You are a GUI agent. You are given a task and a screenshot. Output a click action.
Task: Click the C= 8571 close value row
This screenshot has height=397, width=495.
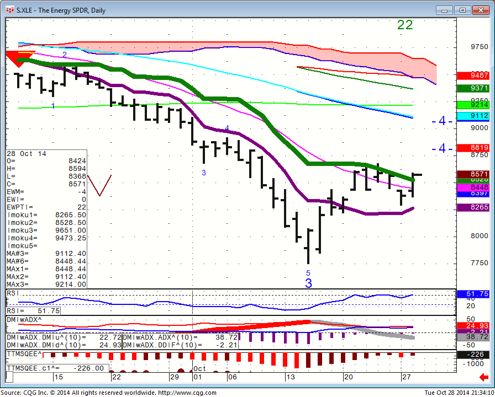pos(46,184)
